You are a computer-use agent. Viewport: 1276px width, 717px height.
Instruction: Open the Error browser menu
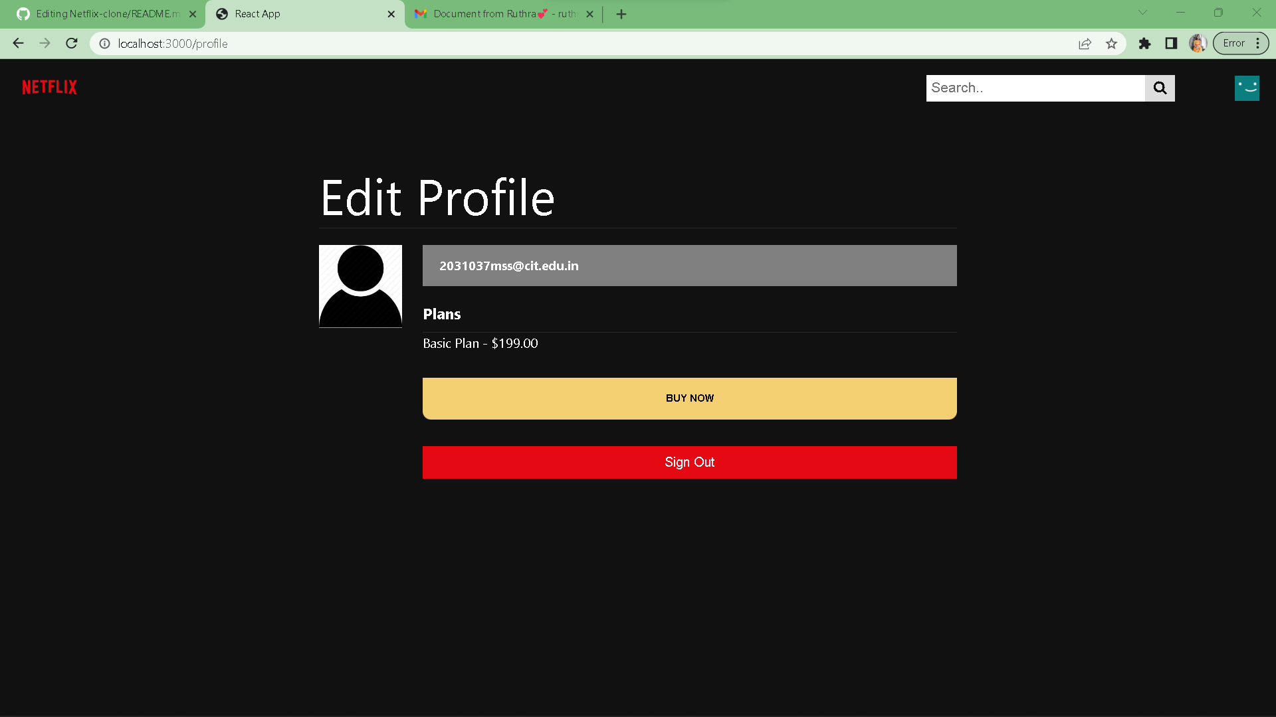(x=1234, y=42)
